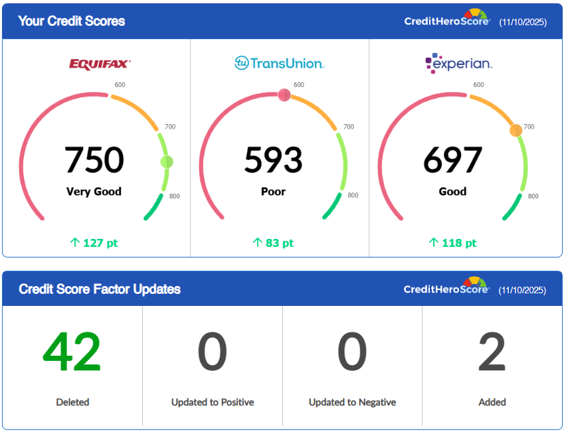
Task: Click the Experian 697 score number
Action: 452,161
